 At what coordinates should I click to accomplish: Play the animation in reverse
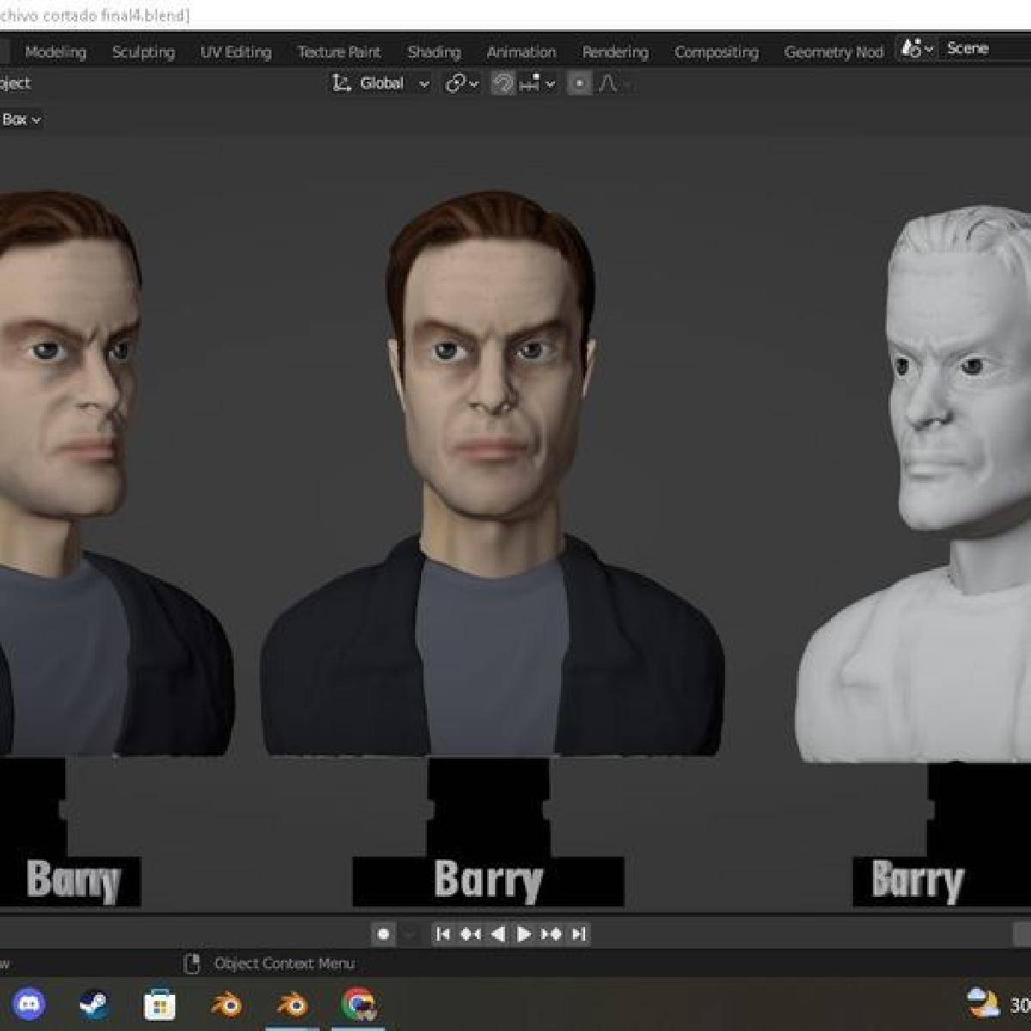tap(497, 934)
